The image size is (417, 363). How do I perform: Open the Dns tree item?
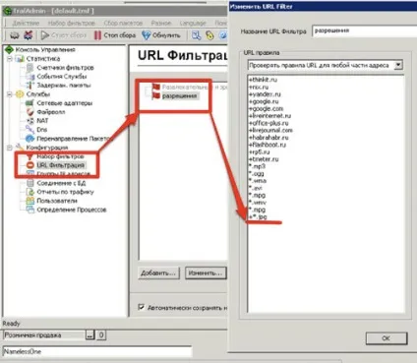pos(41,130)
